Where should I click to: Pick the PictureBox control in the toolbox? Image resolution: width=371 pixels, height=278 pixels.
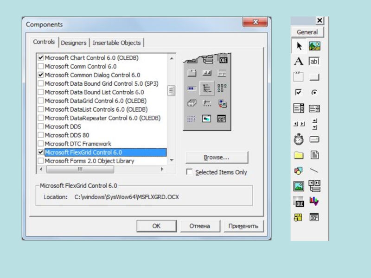point(314,46)
